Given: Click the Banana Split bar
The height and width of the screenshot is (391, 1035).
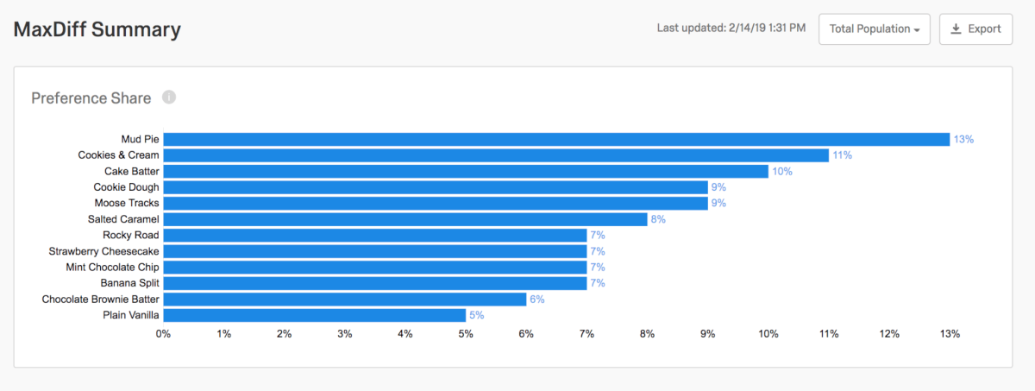Looking at the screenshot, I should coord(375,283).
